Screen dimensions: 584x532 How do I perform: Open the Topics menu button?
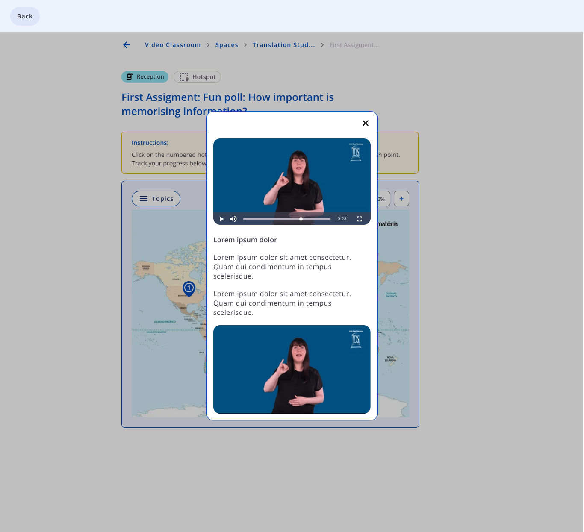pos(156,199)
